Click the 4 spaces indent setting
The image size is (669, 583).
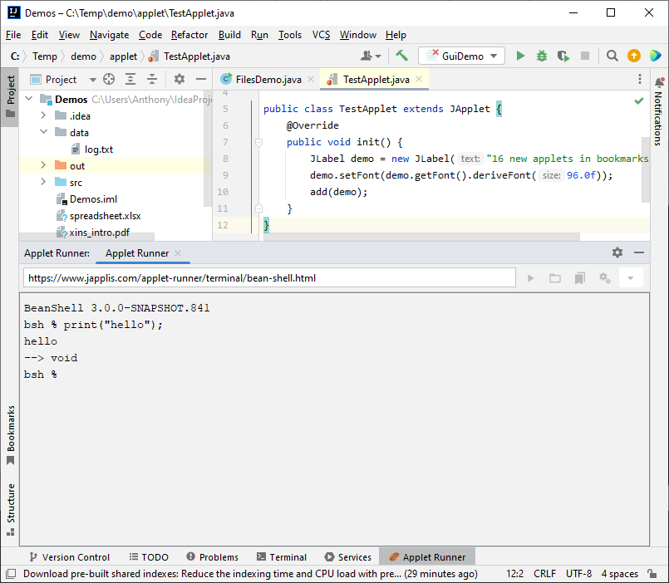tap(619, 574)
